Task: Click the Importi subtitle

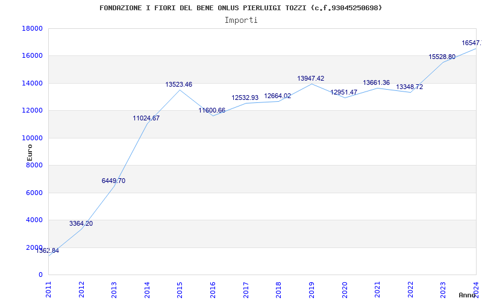Action: click(240, 20)
